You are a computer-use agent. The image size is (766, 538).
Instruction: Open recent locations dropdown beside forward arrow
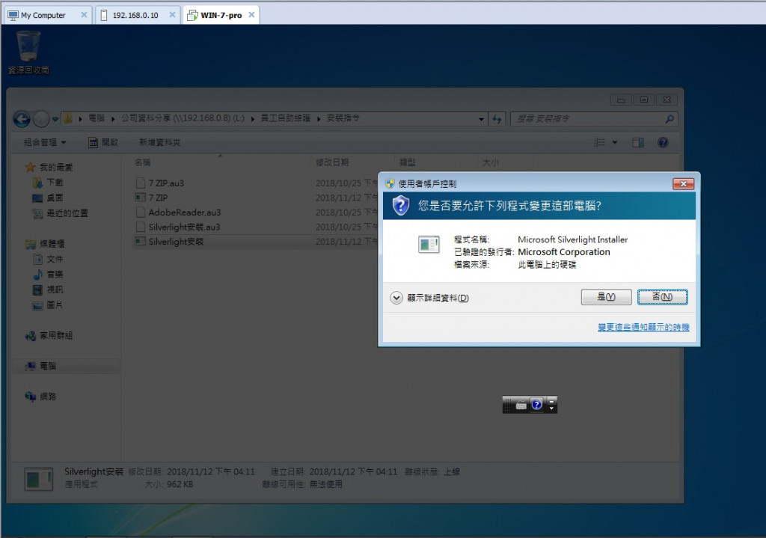[55, 119]
